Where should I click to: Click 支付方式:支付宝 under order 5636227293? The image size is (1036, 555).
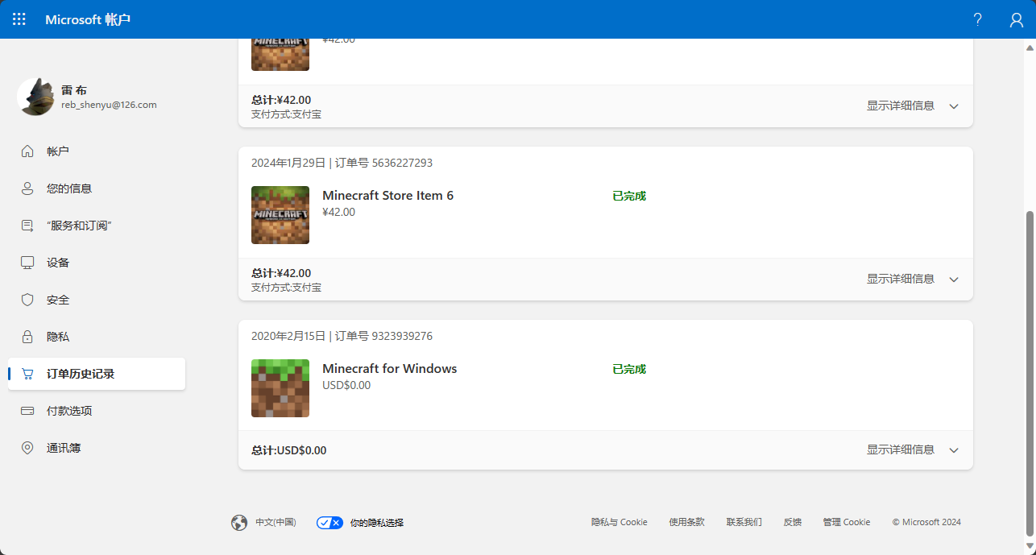tap(286, 288)
